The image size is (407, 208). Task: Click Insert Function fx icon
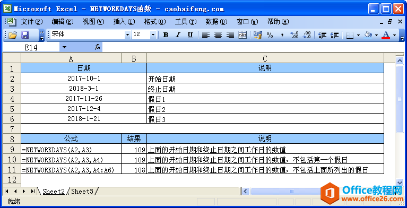(98, 47)
